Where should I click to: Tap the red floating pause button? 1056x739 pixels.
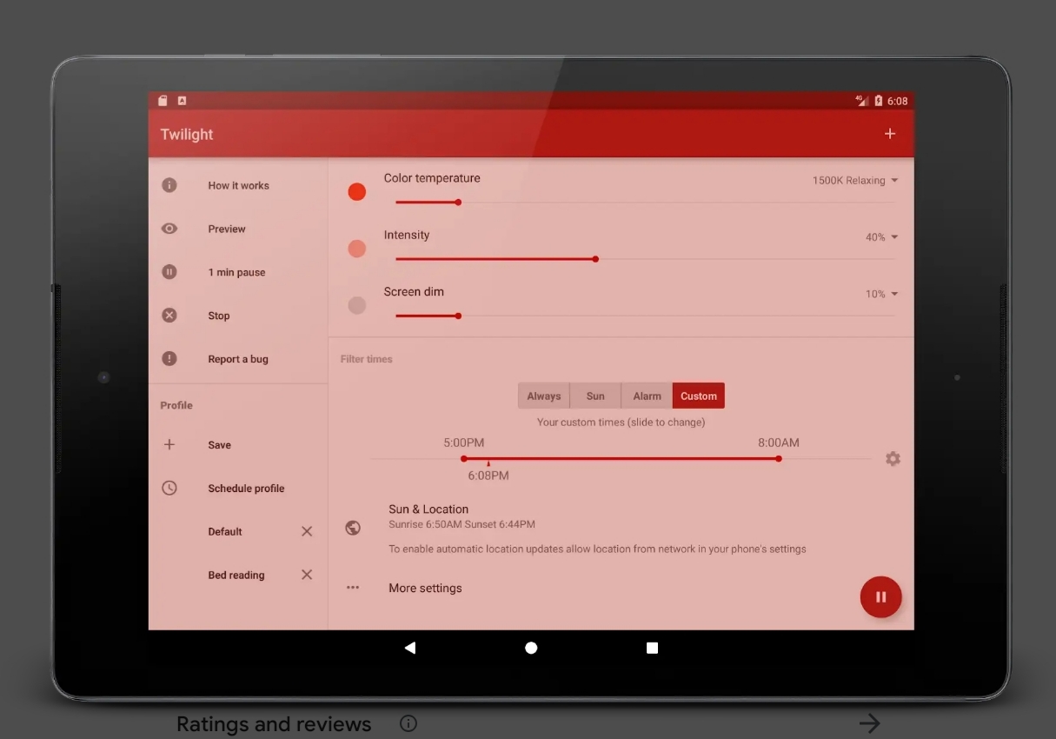[x=880, y=597]
